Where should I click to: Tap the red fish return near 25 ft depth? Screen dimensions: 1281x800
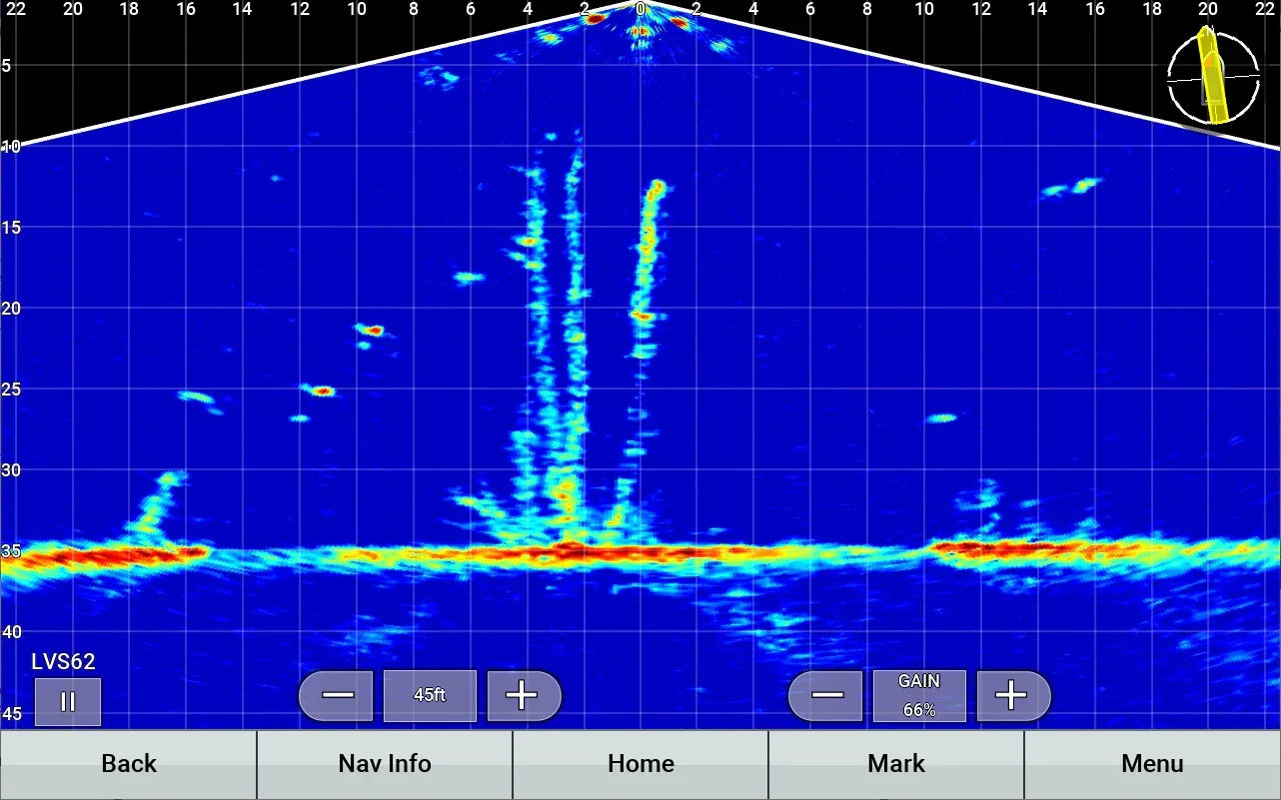point(322,391)
